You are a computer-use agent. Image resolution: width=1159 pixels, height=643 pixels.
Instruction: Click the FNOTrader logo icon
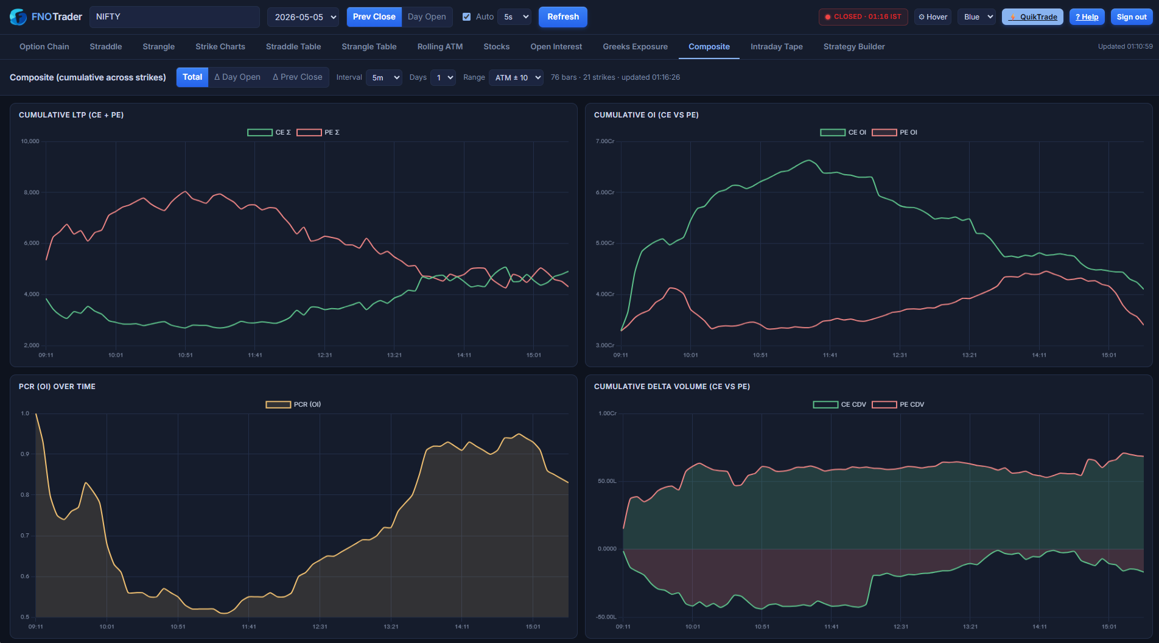coord(18,17)
